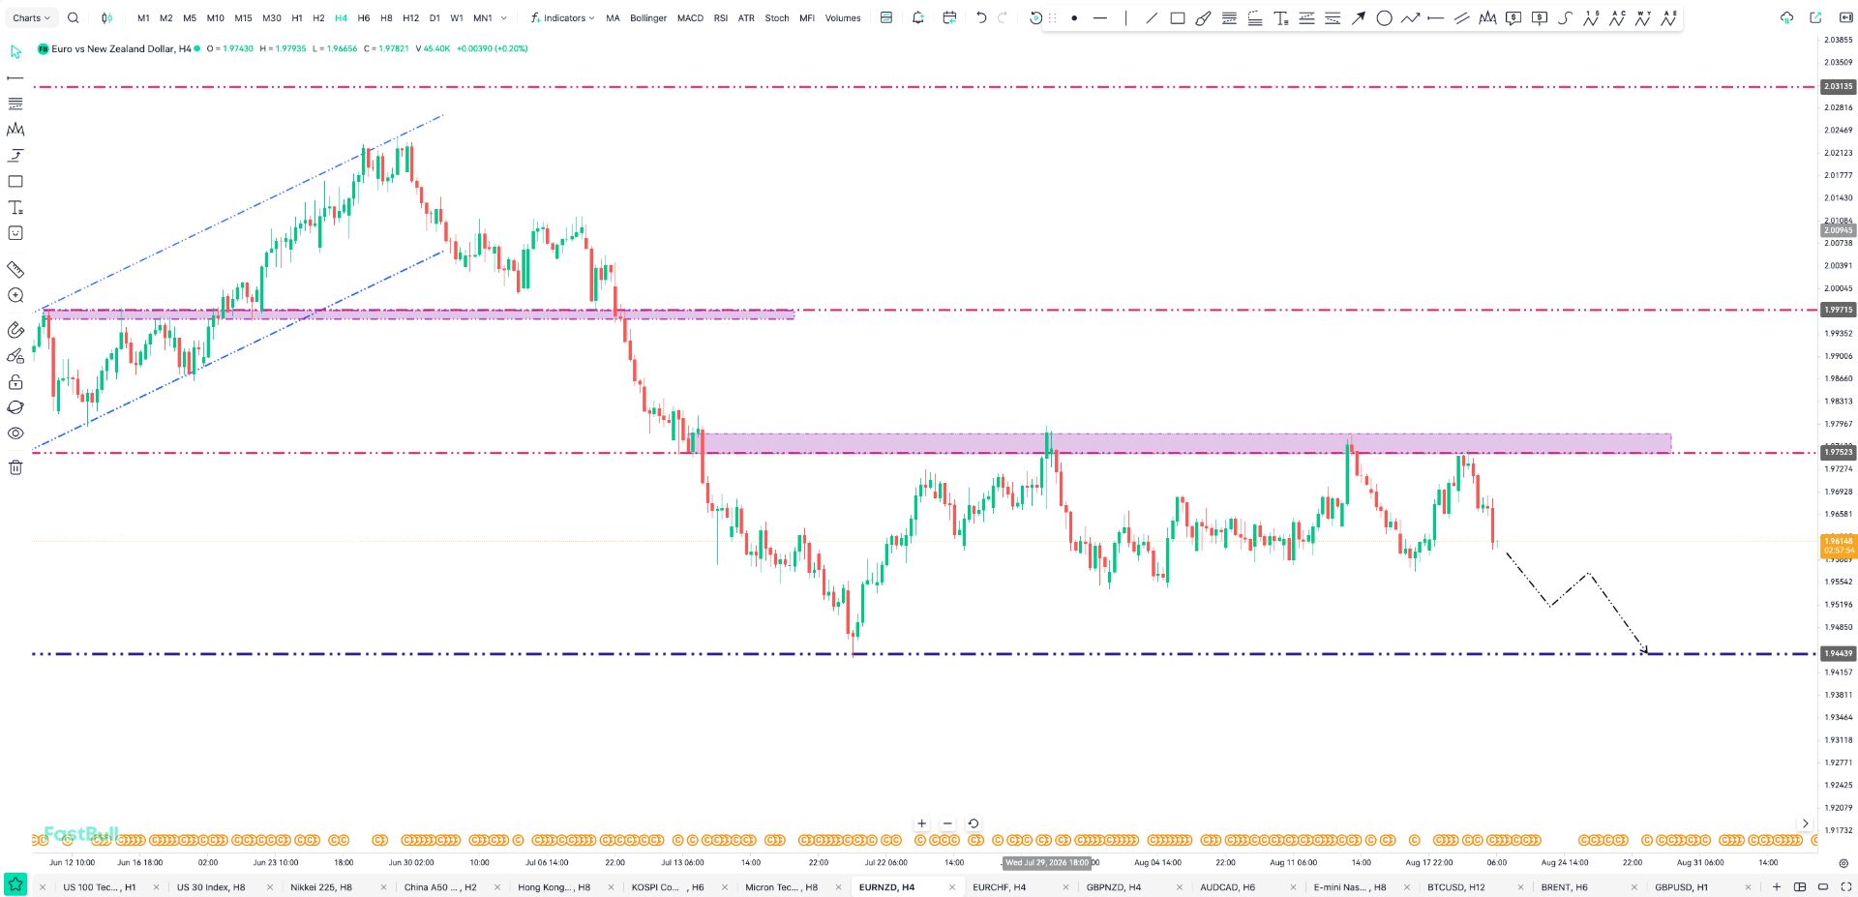The height and width of the screenshot is (897, 1858).
Task: Open the favorites star at bottom left
Action: coord(15,884)
